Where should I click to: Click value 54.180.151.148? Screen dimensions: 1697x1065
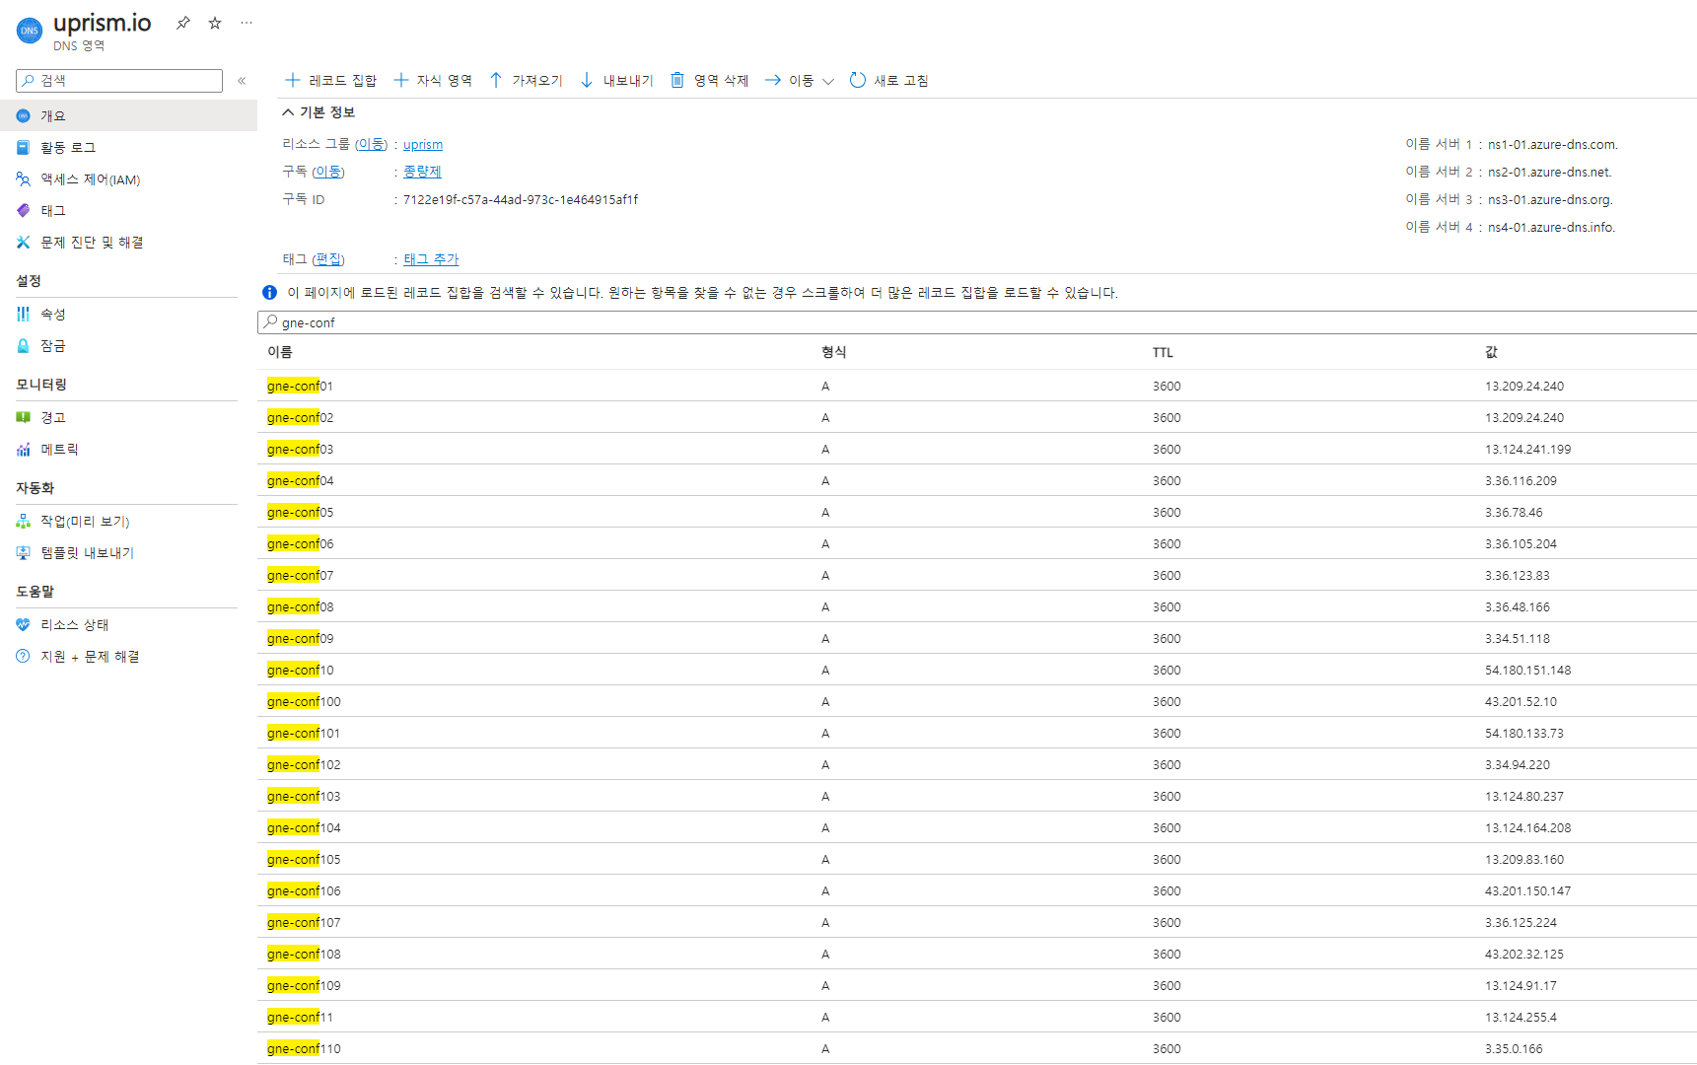pyautogui.click(x=1527, y=670)
